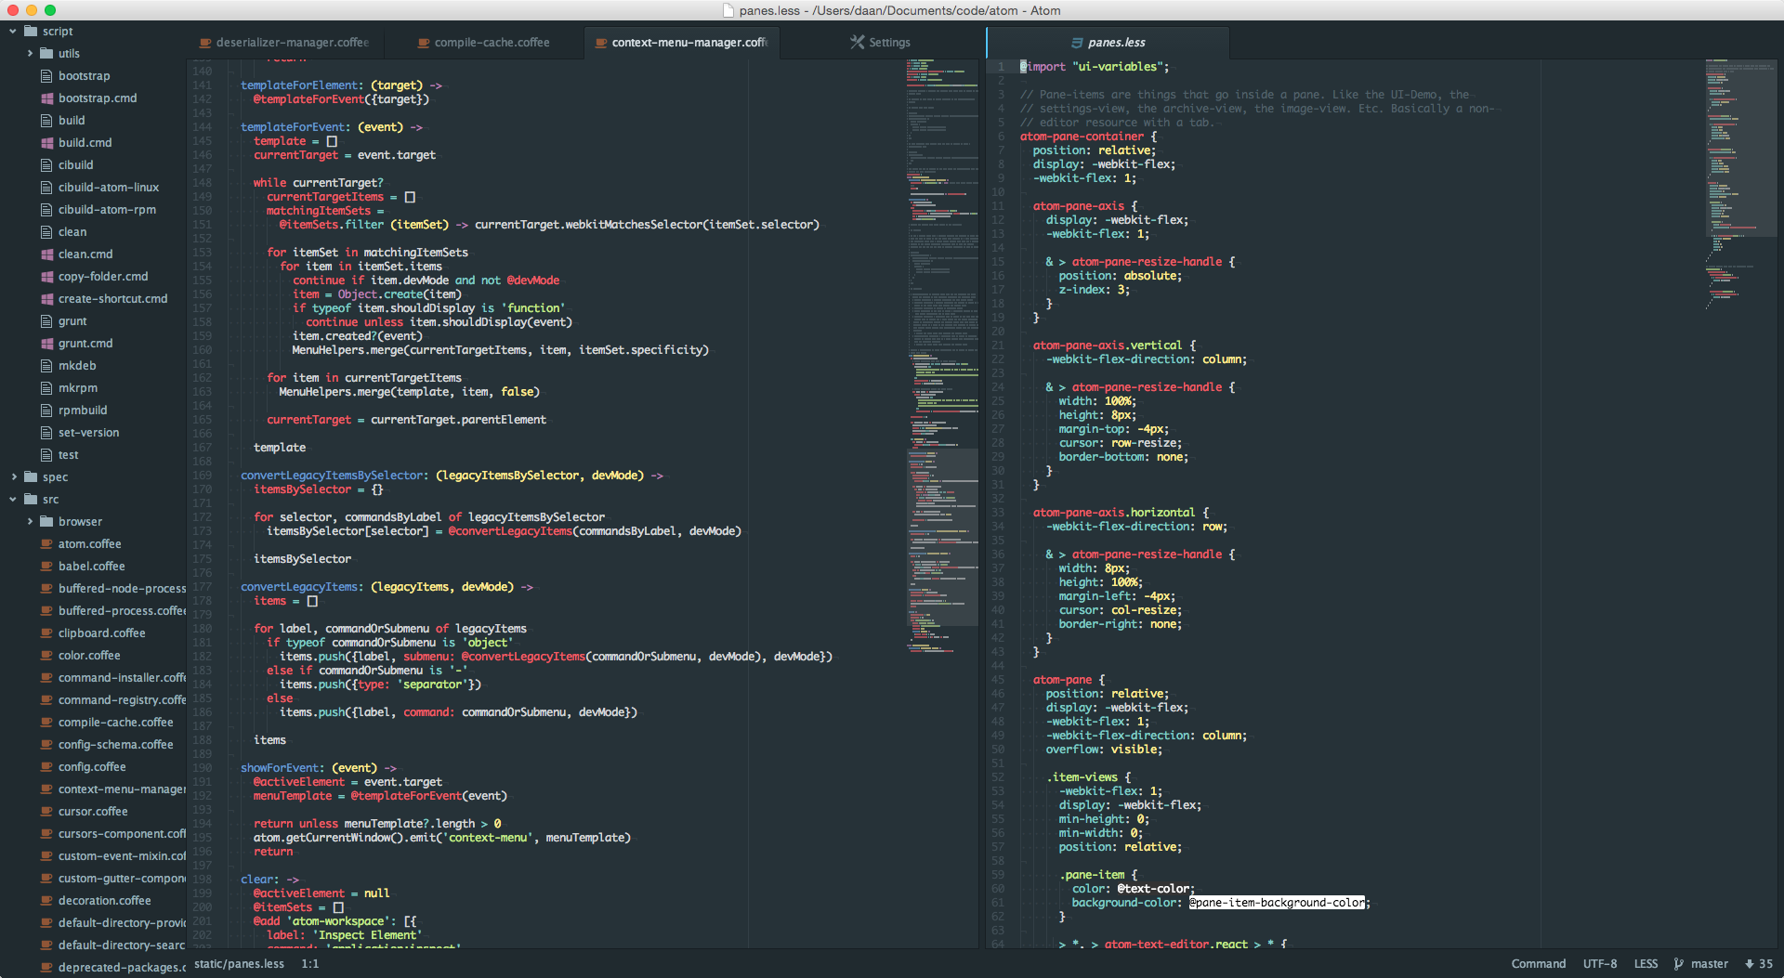
Task: Click the git branch icon in status bar
Action: coord(1679,964)
